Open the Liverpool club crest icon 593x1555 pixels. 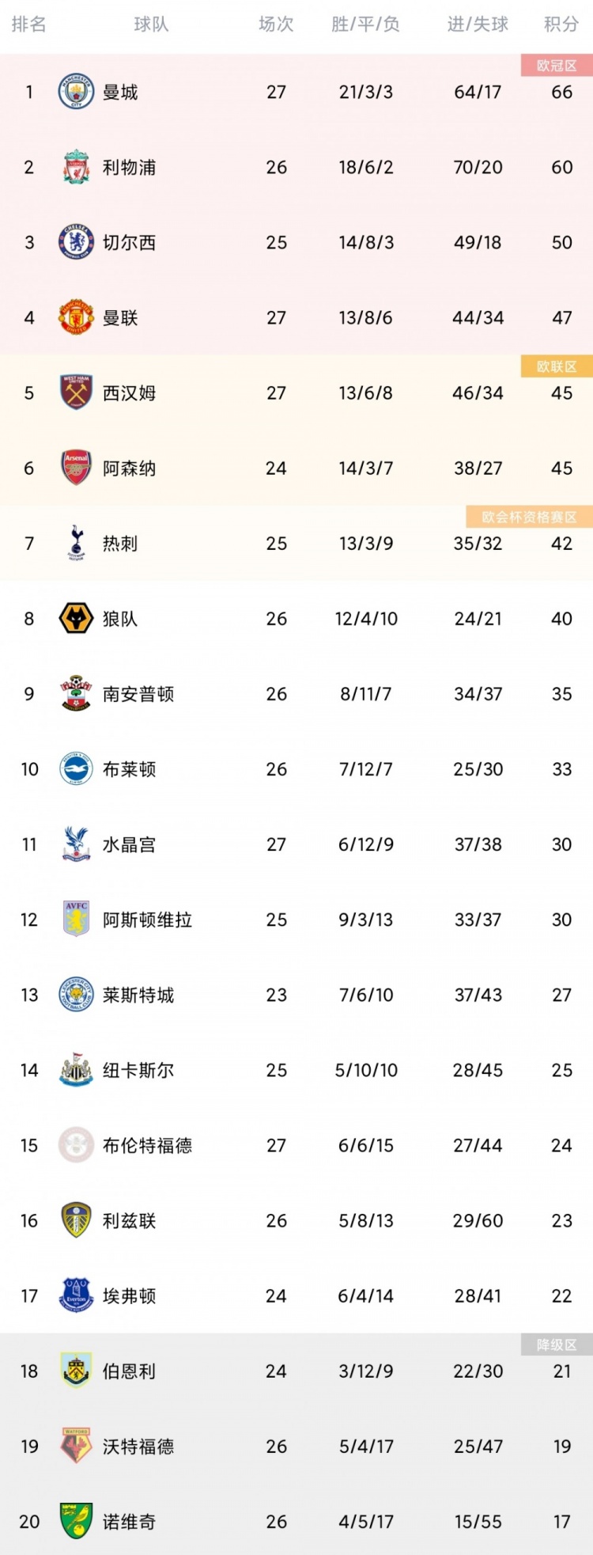pos(77,167)
